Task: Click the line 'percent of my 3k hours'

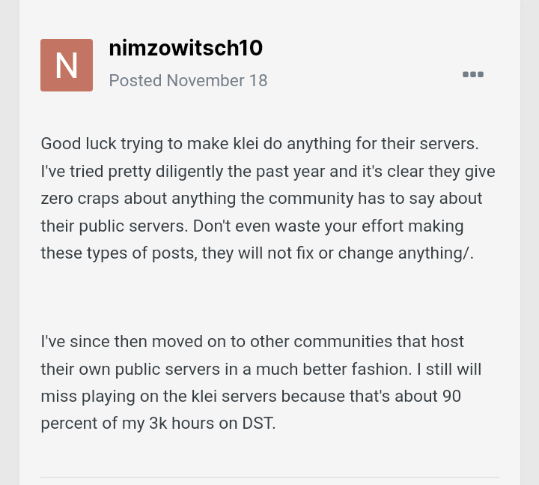Action: point(158,424)
